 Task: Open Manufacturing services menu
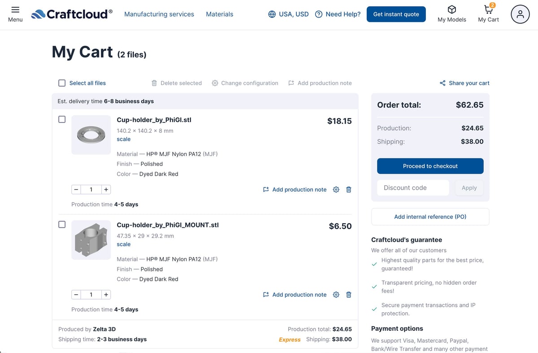159,14
